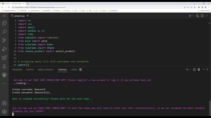This screenshot has height=118, width=211.
Task: Open the Manage settings gear
Action: pos(4,112)
